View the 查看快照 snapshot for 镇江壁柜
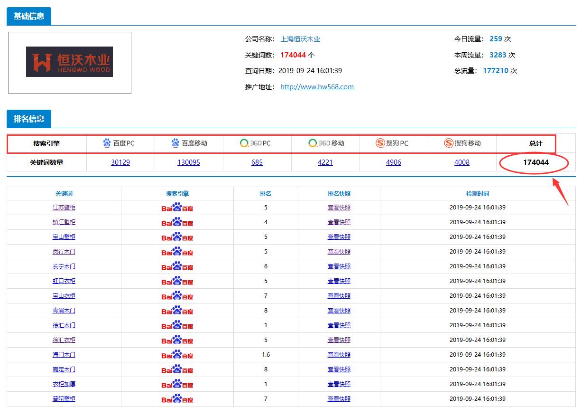 (339, 222)
